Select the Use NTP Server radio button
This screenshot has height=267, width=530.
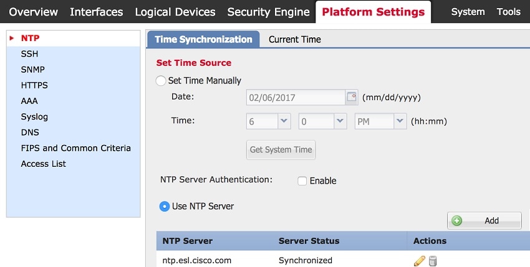(x=165, y=206)
